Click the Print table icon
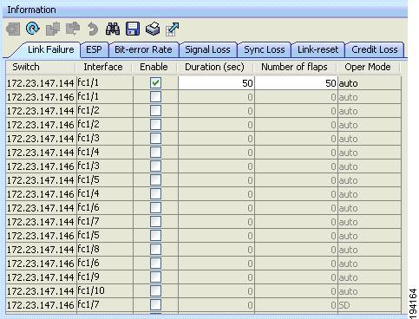This screenshot has height=319, width=419. click(153, 29)
